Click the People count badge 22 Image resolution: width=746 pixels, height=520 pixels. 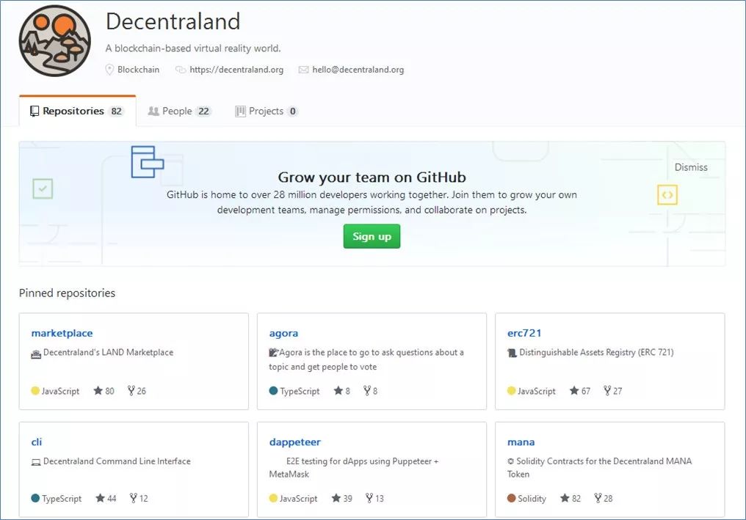point(203,111)
